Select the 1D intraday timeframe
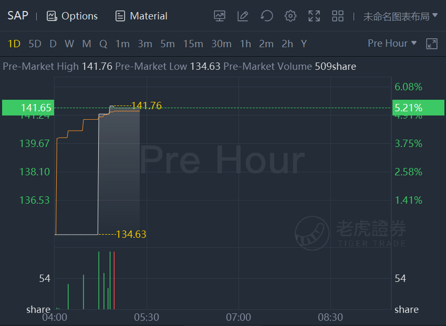Screen dimensions: 446x326 tap(14, 44)
